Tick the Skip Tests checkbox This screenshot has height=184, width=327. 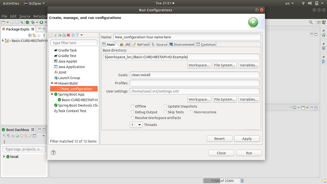165,112
